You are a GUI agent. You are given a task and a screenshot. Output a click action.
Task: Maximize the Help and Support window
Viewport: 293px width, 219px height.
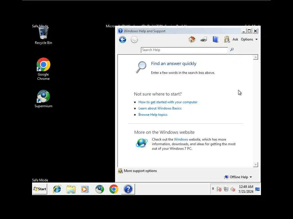[249, 31]
